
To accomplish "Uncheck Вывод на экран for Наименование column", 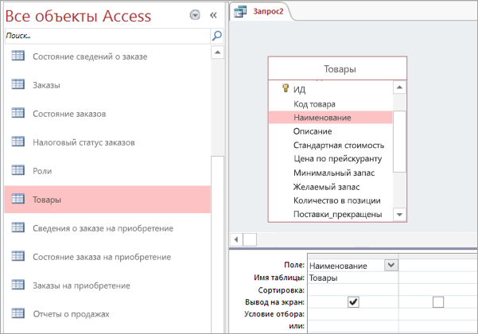I will [x=353, y=302].
